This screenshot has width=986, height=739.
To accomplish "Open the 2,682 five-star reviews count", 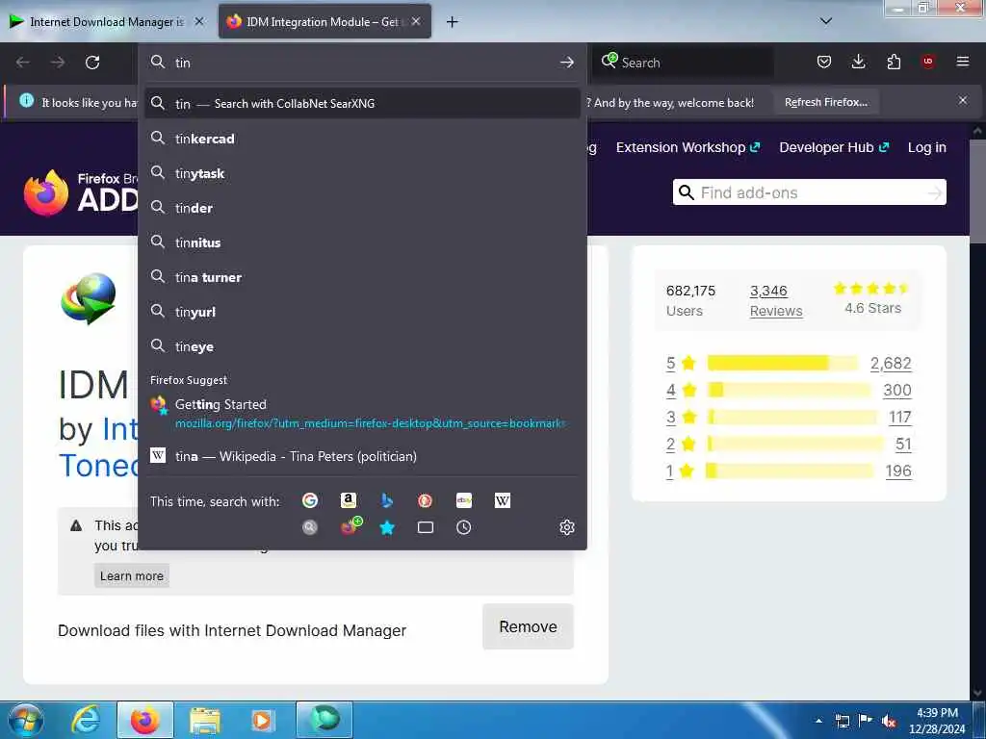I will (x=891, y=363).
